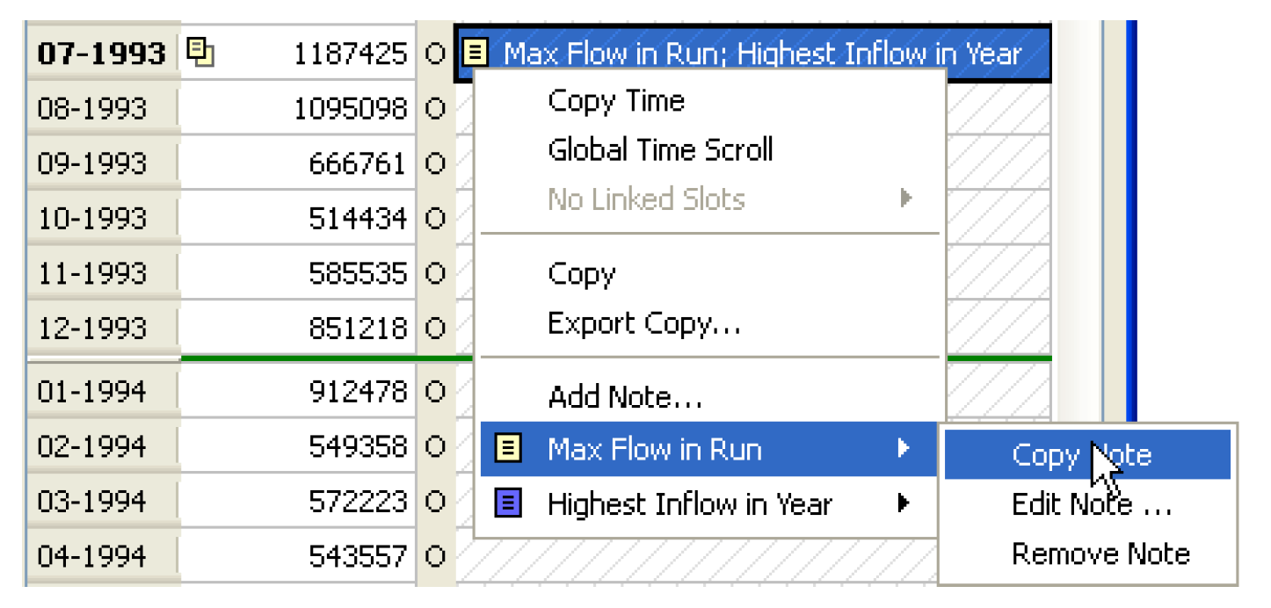Open Export Copy... from the context menu
Viewport: 1271px width, 608px height.
pyautogui.click(x=644, y=323)
